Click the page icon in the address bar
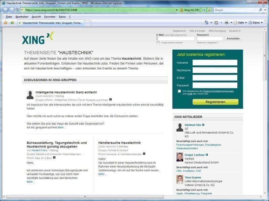Image resolution: width=269 pixels, height=201 pixels. [x=23, y=10]
